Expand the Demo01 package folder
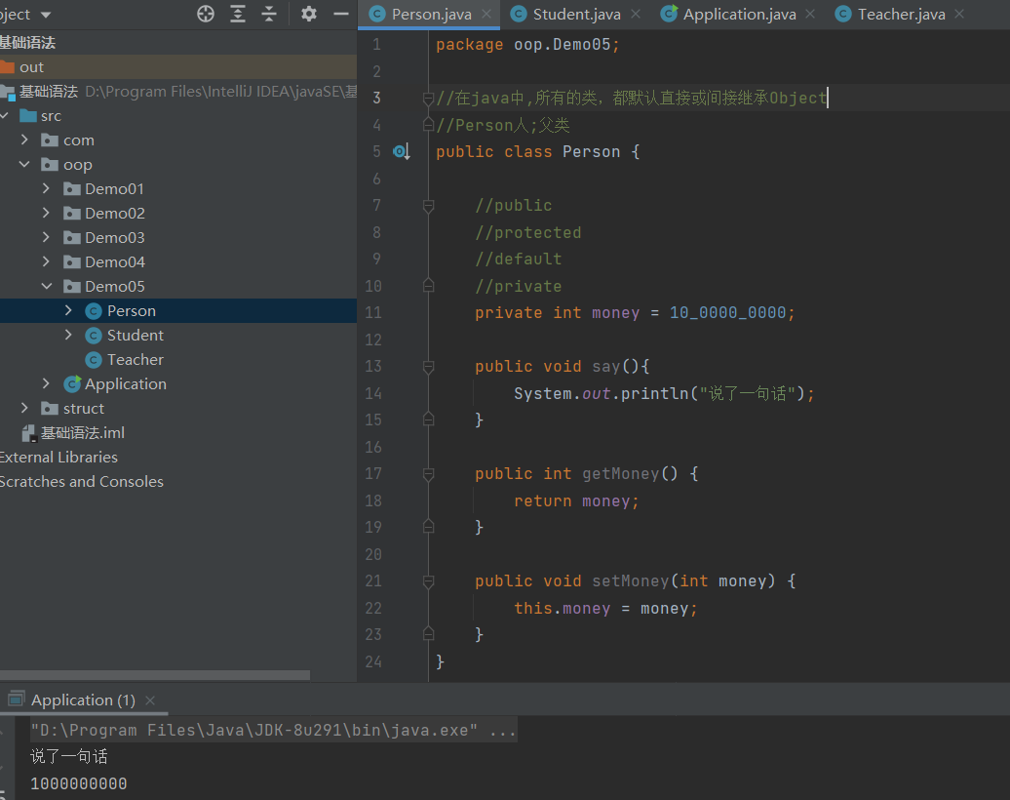 (x=46, y=188)
